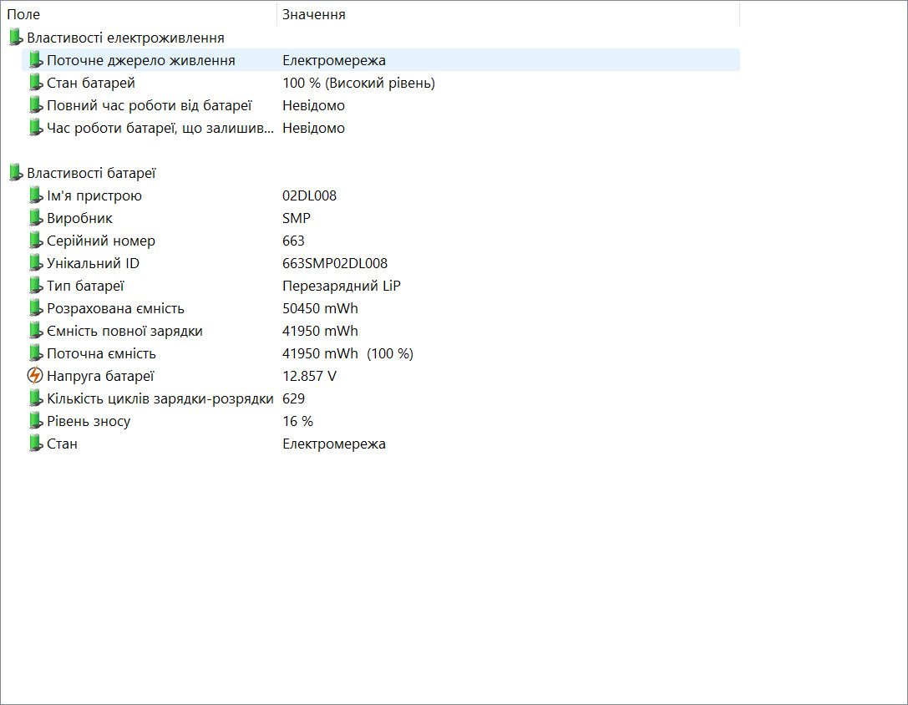Click the 41950 mWh (100 %) value

tap(348, 354)
